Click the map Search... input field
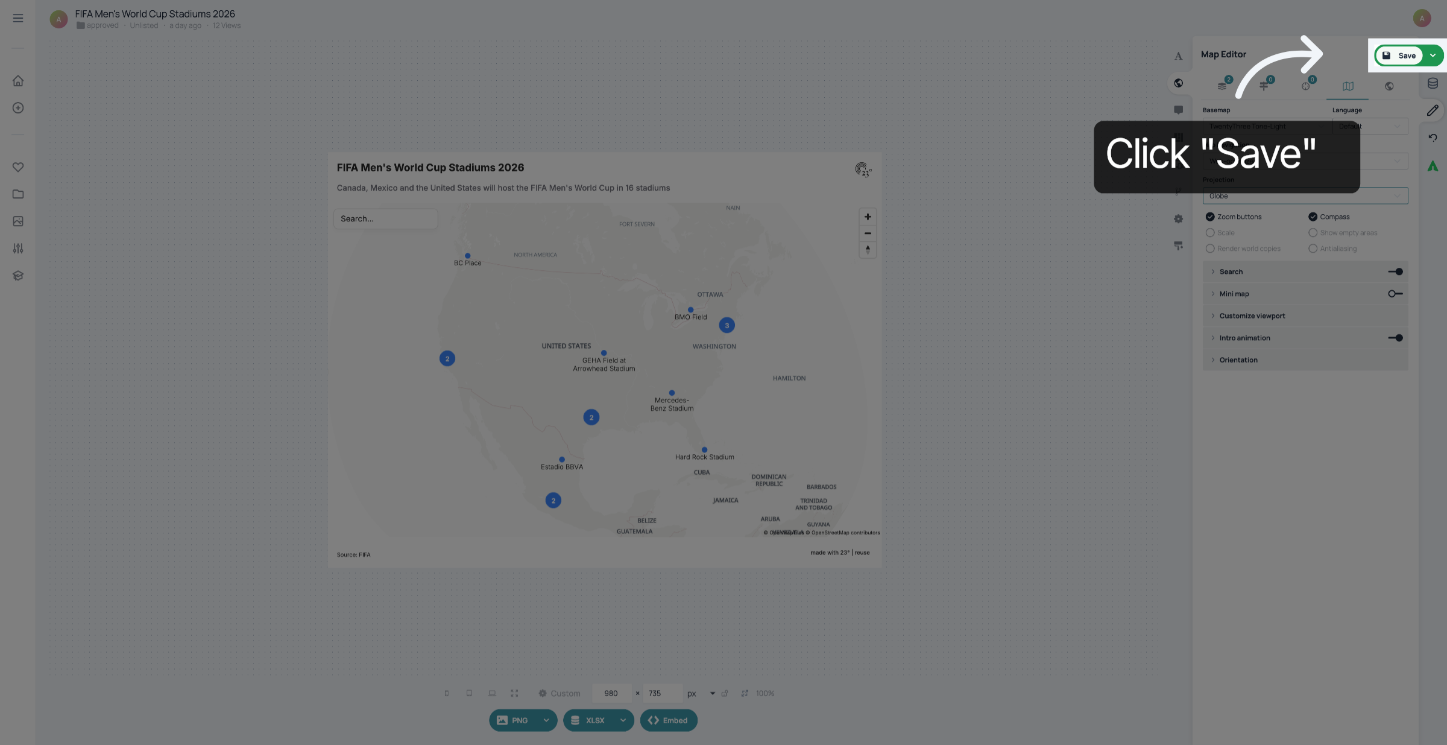Viewport: 1447px width, 745px height. pos(386,219)
